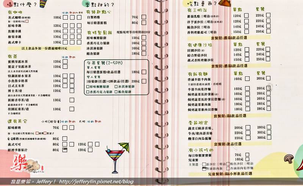Tick the 冰的 box for 日式玄米茶

pos(65,86)
